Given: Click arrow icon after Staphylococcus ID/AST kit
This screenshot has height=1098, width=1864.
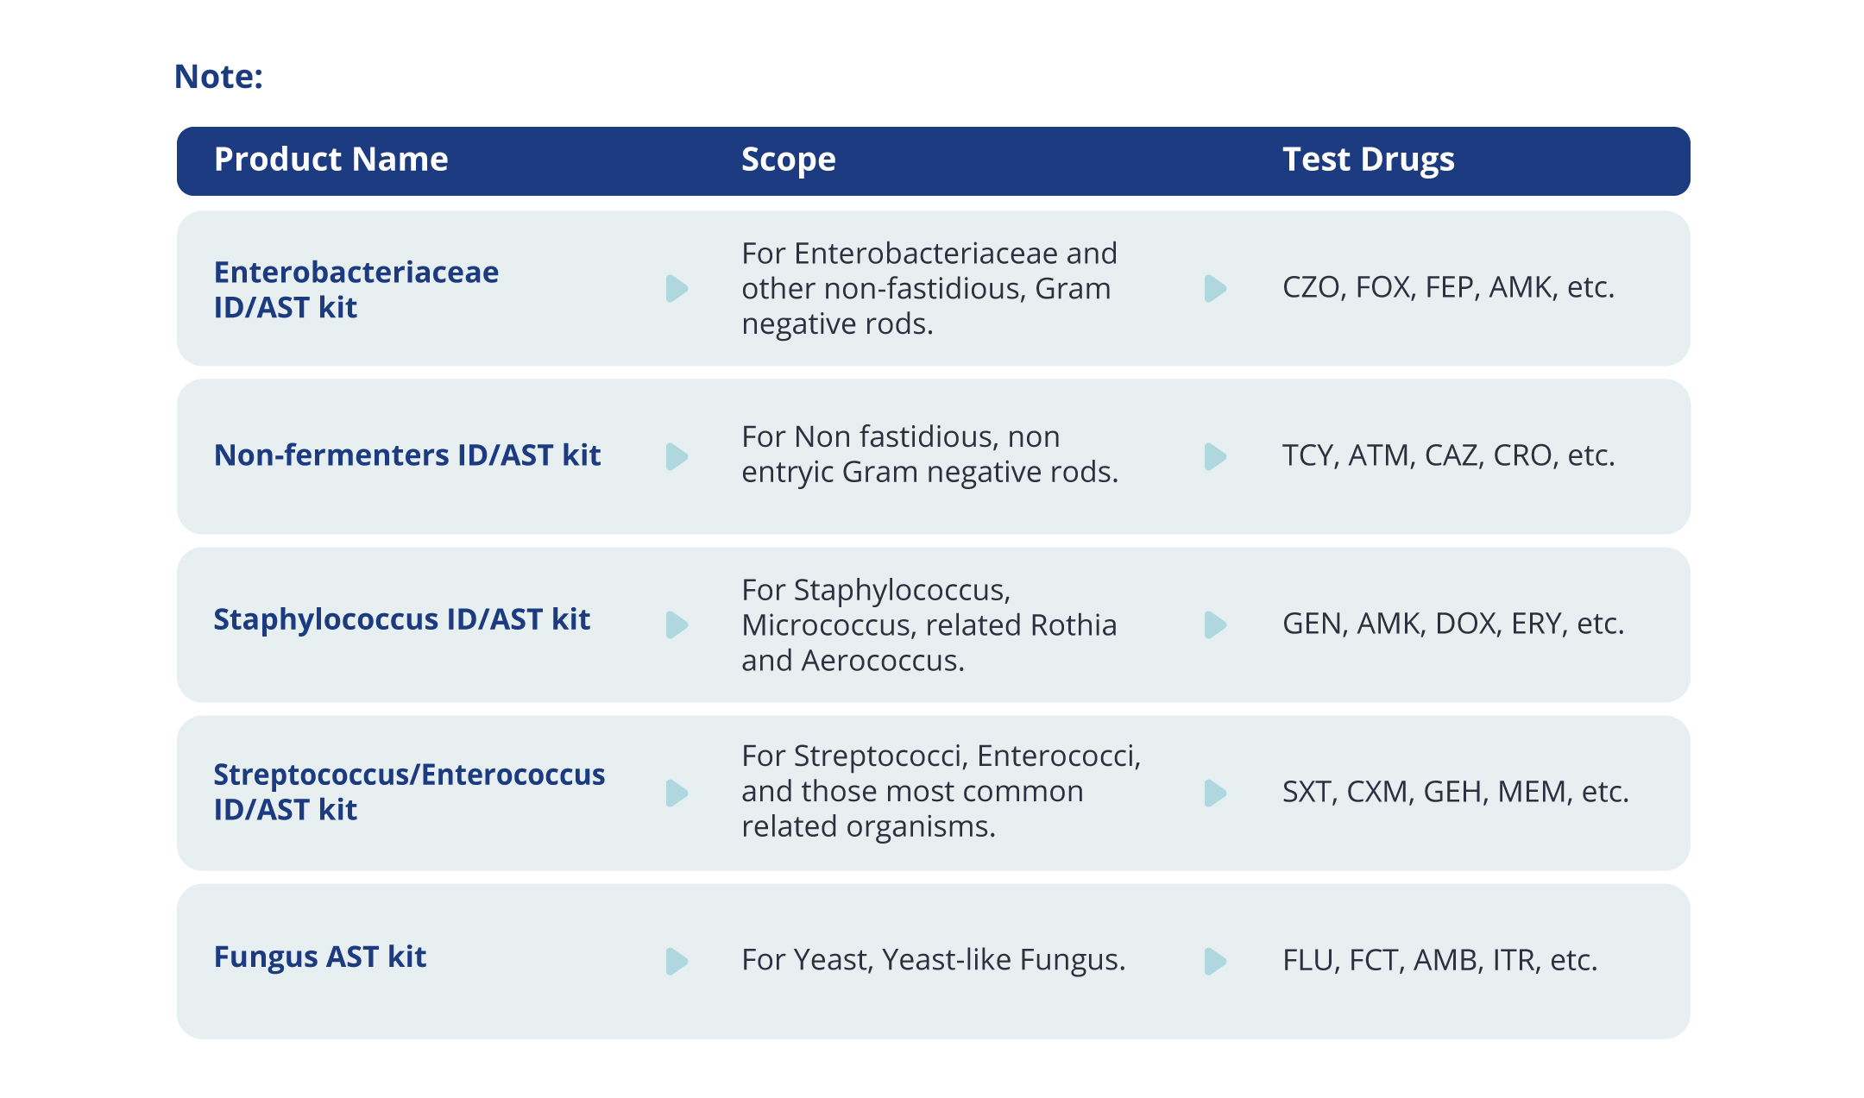Looking at the screenshot, I should 677,624.
